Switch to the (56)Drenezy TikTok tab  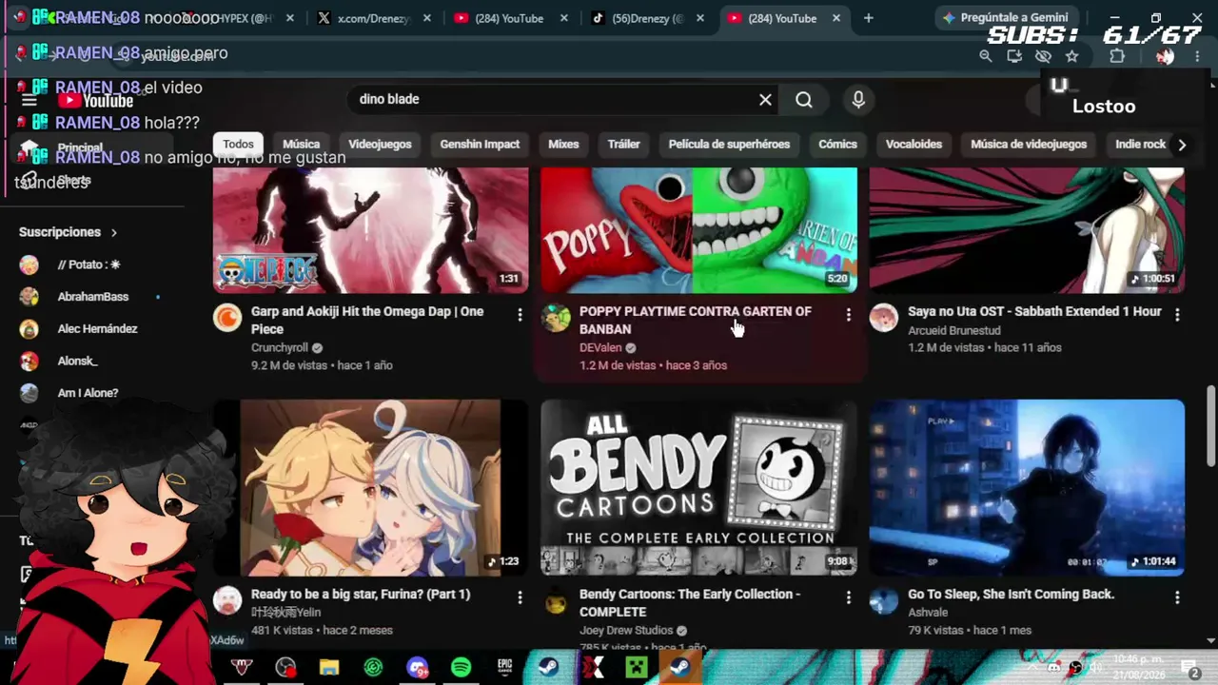click(649, 18)
